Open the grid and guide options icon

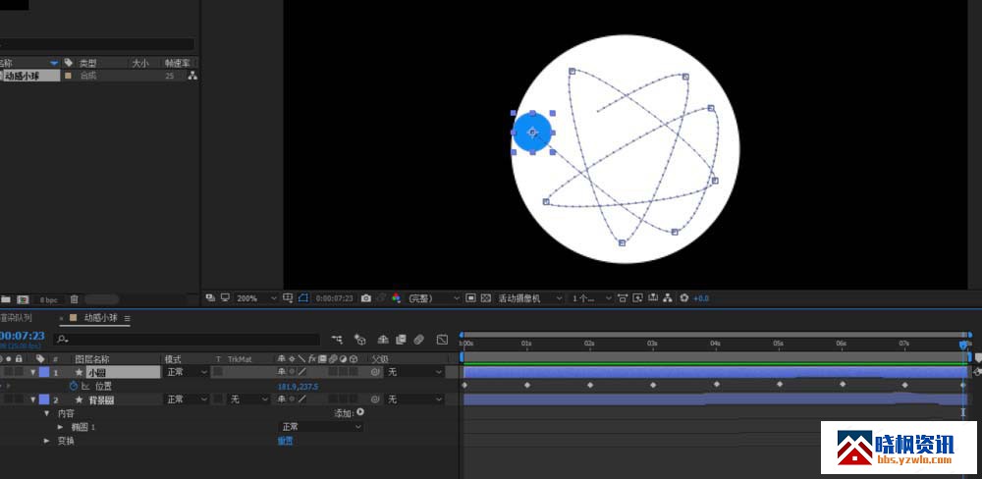pyautogui.click(x=288, y=298)
